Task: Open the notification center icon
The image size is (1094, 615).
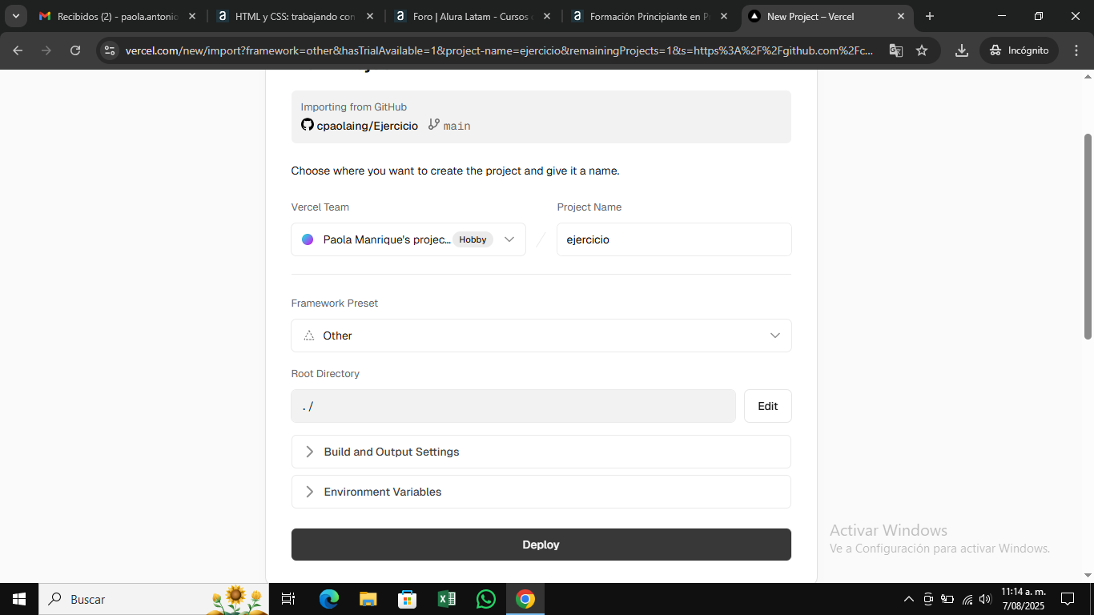Action: 1068,599
